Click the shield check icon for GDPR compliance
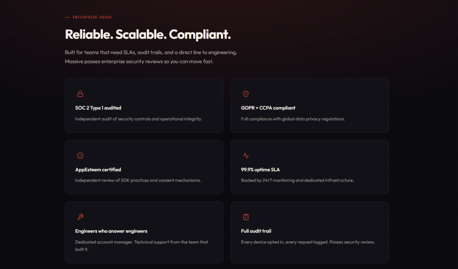This screenshot has width=458, height=269. coord(246,94)
